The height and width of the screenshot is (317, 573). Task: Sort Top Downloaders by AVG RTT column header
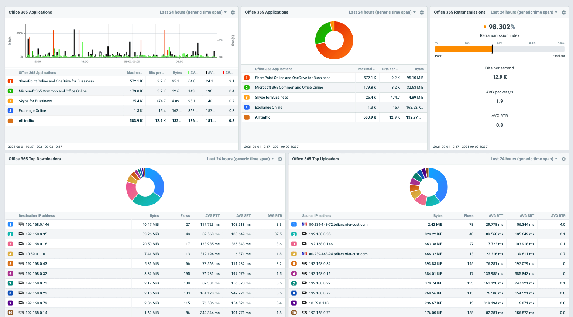pos(212,216)
